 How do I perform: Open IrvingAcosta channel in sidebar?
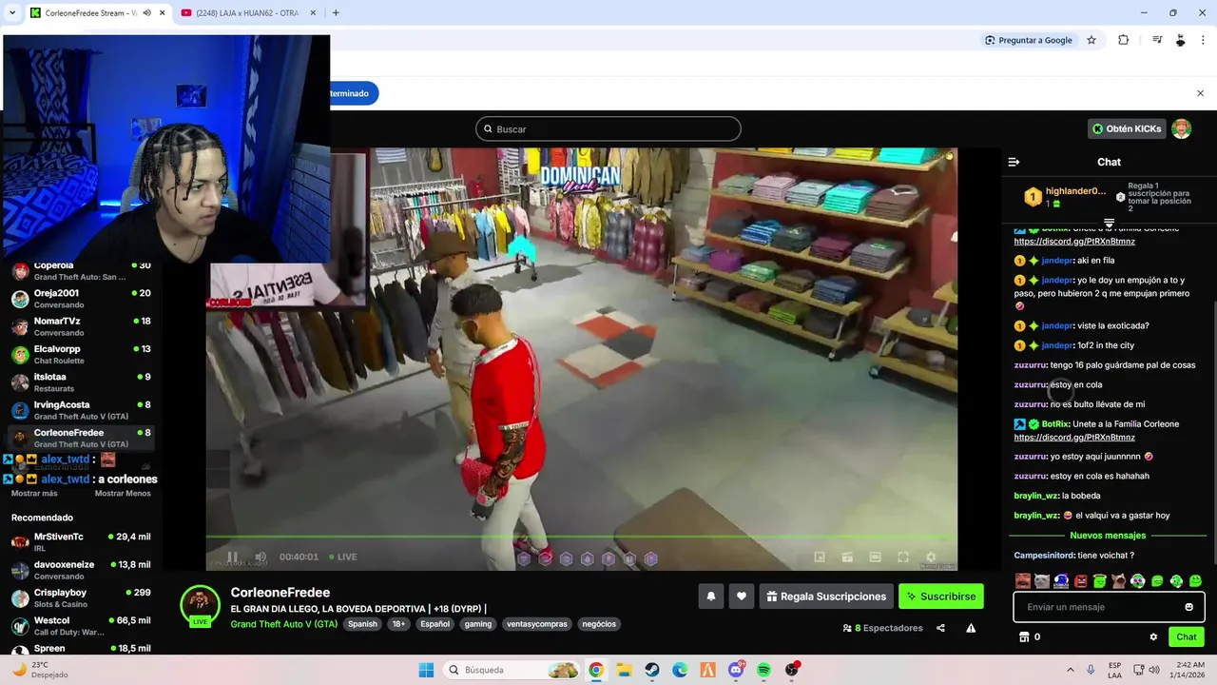coord(81,410)
